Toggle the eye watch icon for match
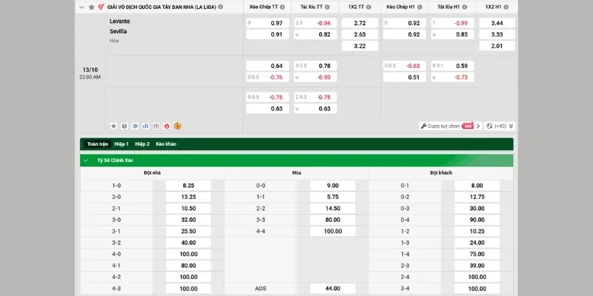 click(135, 126)
